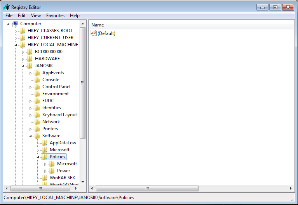
Task: Click the HARDWARE folder icon
Action: tap(30, 59)
